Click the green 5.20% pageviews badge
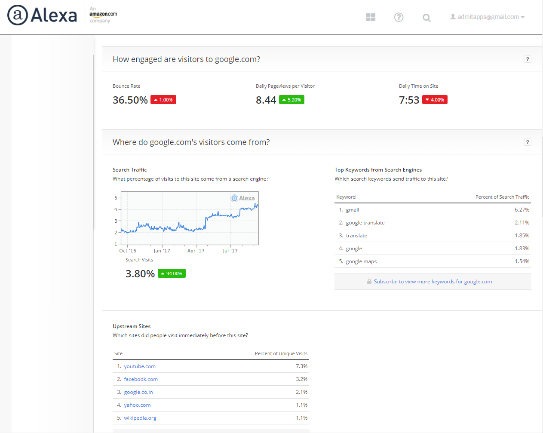Viewport: 543px width, 433px height. tap(291, 100)
